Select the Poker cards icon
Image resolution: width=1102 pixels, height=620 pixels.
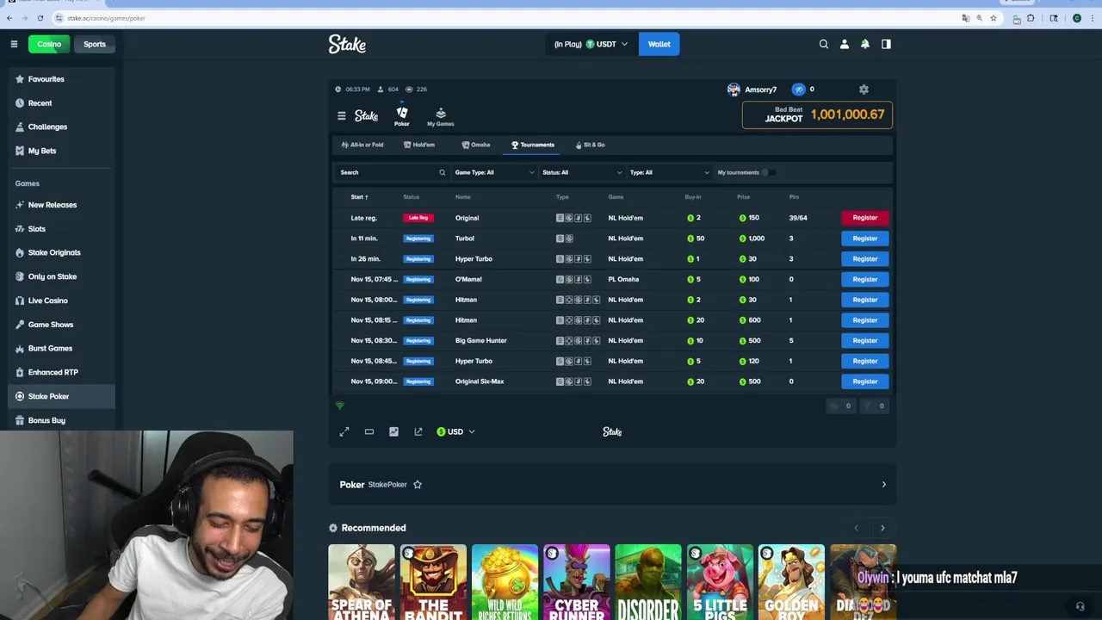pos(402,116)
